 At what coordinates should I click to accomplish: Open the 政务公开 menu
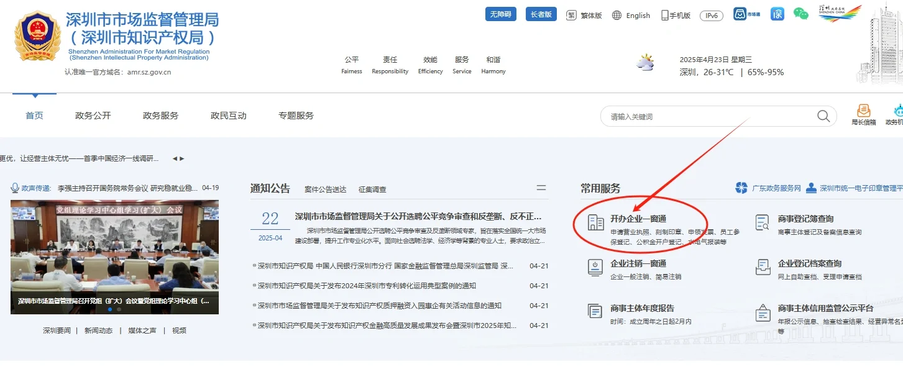[x=92, y=115]
